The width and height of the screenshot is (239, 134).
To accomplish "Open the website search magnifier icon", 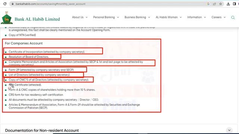I will (233, 17).
